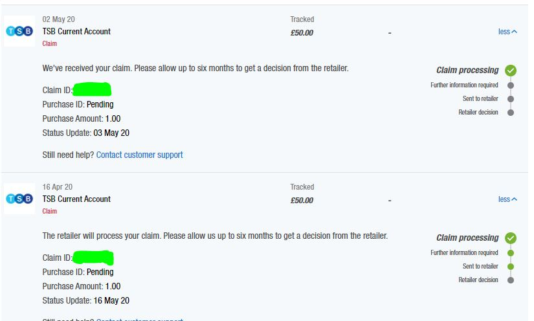Click the Claim processing heading in 02 May claim
This screenshot has width=534, height=321.
tap(467, 71)
